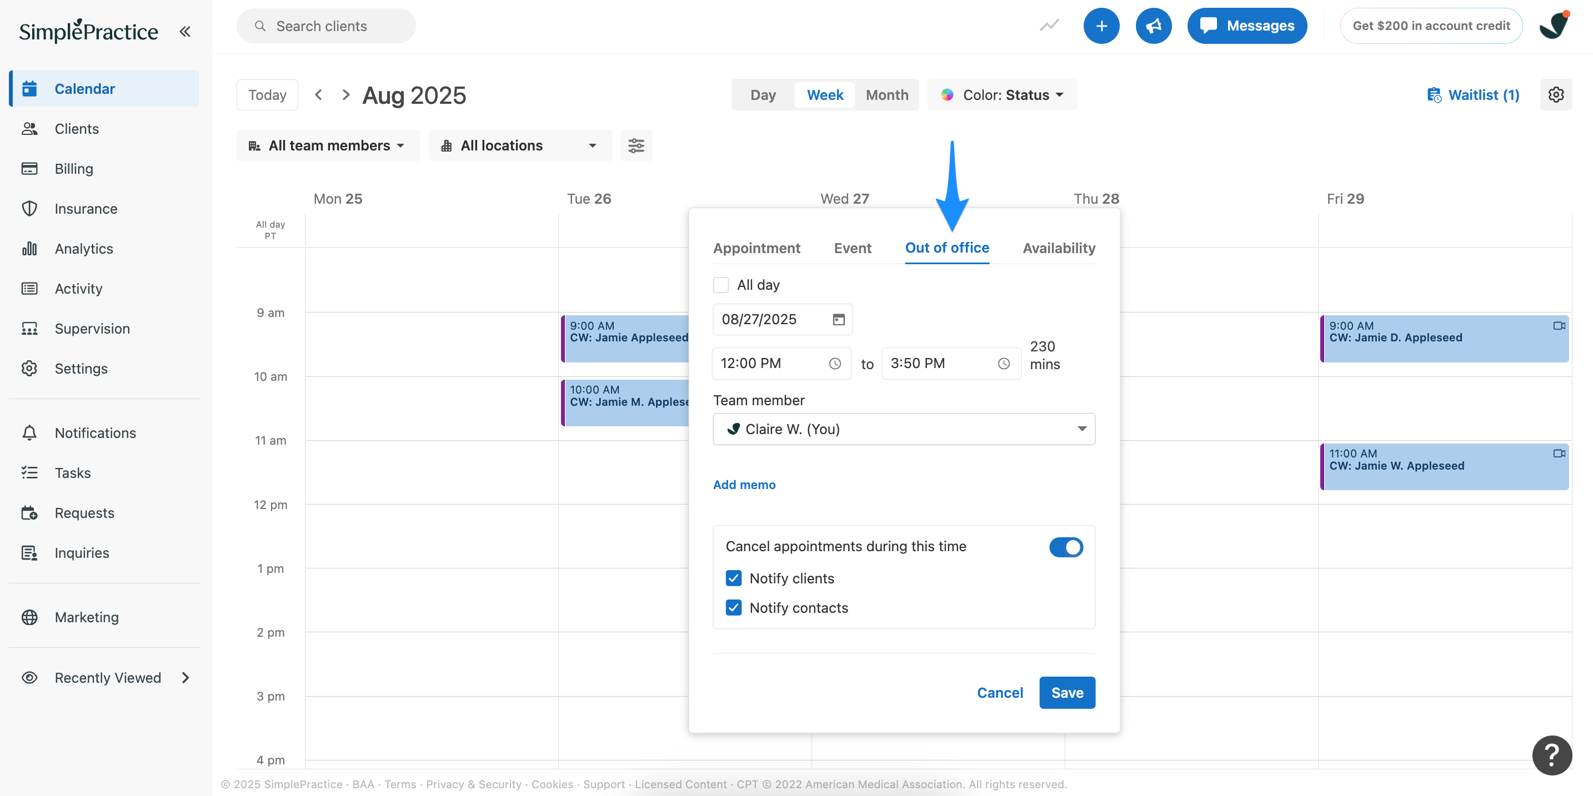Switch to the Appointment tab

pos(757,248)
